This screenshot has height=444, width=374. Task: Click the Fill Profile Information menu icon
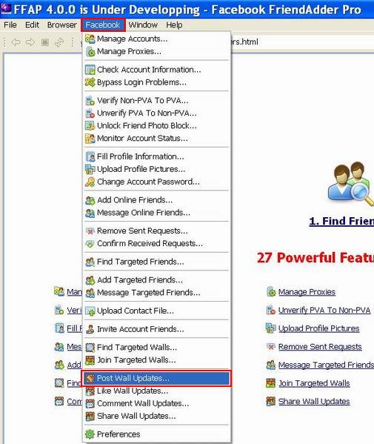tap(90, 156)
